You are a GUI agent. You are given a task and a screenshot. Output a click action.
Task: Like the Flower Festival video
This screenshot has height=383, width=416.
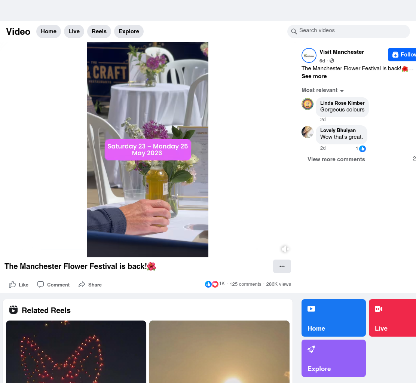coord(19,285)
